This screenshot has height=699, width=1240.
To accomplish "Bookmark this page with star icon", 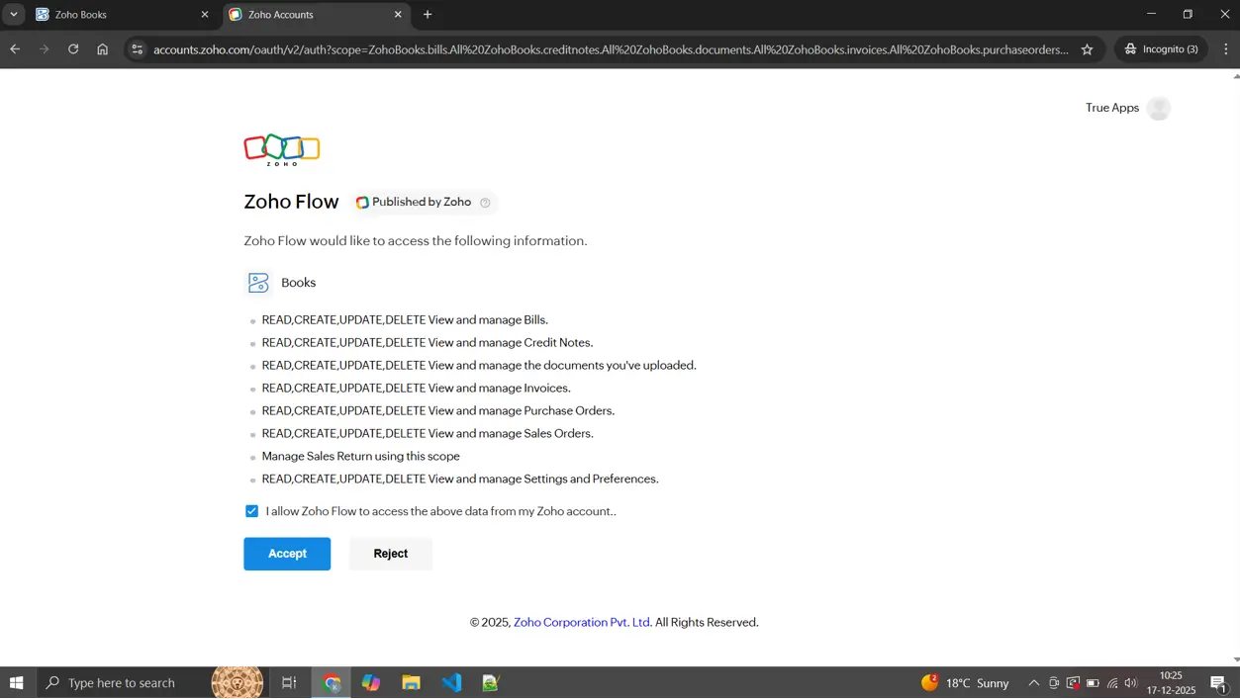I will (1087, 49).
